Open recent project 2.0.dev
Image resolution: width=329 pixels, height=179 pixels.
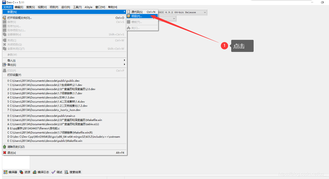click(x=64, y=89)
